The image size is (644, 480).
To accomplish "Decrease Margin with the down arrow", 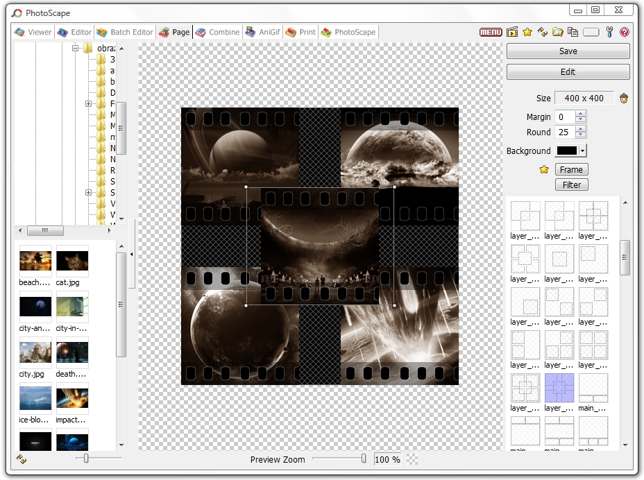I will pyautogui.click(x=580, y=120).
